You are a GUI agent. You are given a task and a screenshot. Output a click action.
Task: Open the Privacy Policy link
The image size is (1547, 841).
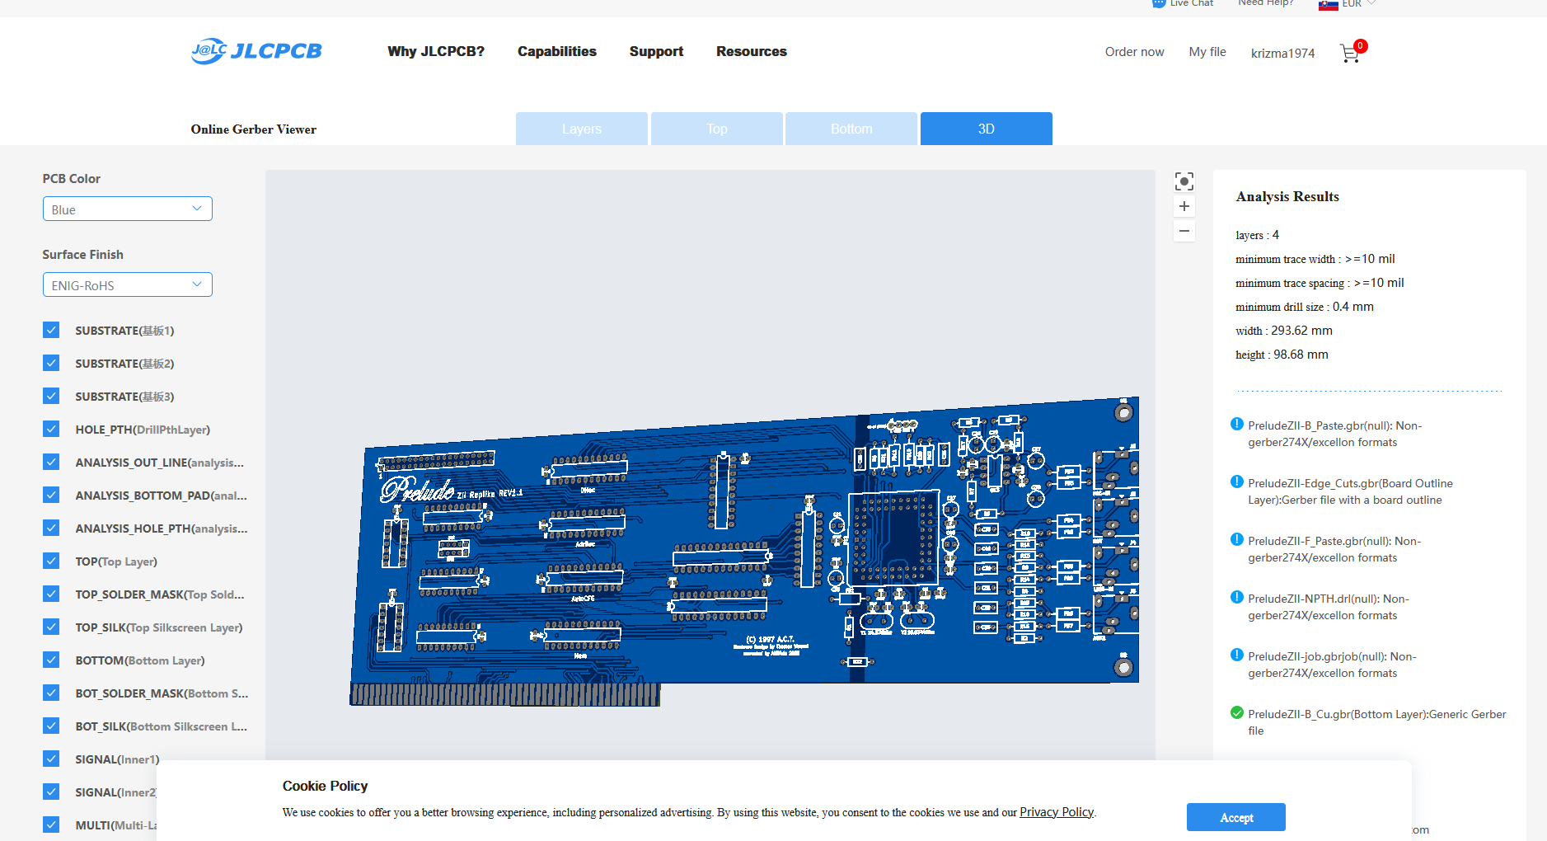[x=1056, y=812]
